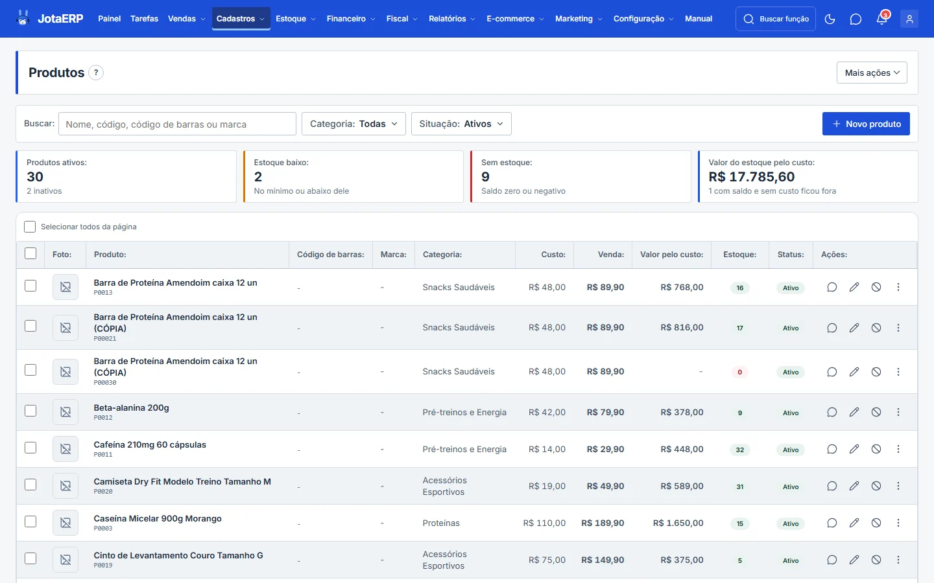Image resolution: width=934 pixels, height=583 pixels.
Task: Select Cinto de Levantamento row checkbox
Action: (x=30, y=558)
